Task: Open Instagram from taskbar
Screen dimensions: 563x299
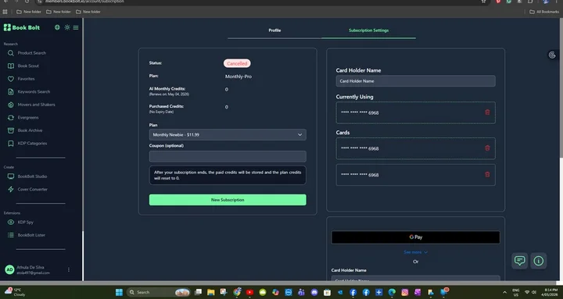Action: 405,292
